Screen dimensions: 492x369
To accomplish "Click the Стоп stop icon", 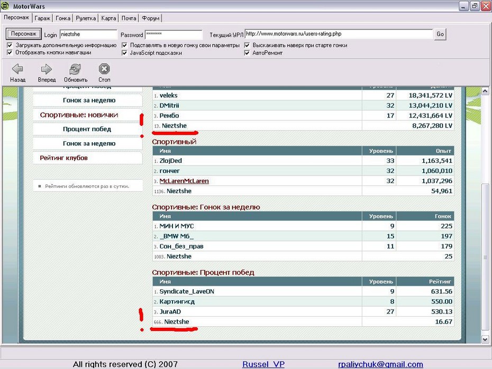I will pyautogui.click(x=104, y=69).
